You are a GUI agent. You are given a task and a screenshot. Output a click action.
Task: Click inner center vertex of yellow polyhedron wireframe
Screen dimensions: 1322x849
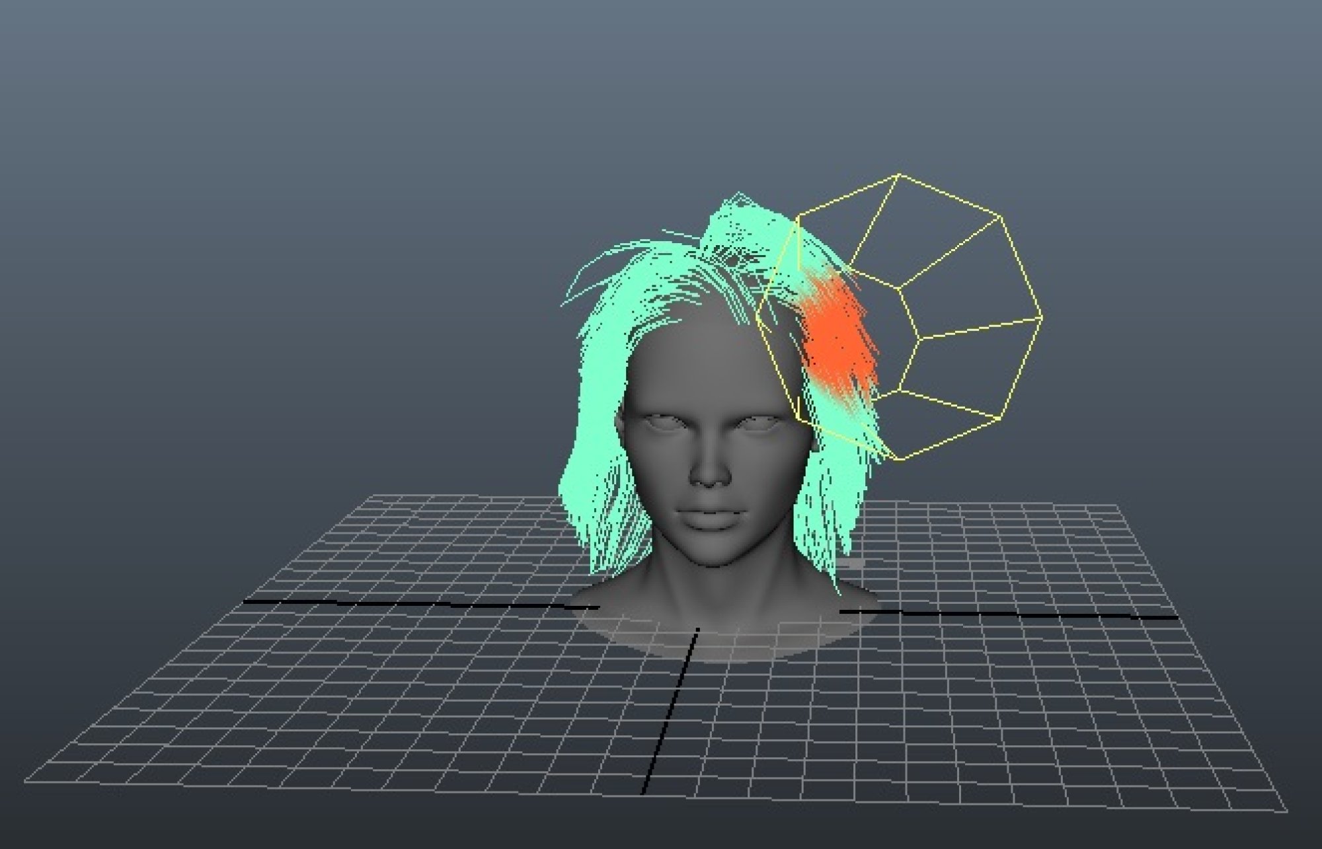pyautogui.click(x=919, y=339)
